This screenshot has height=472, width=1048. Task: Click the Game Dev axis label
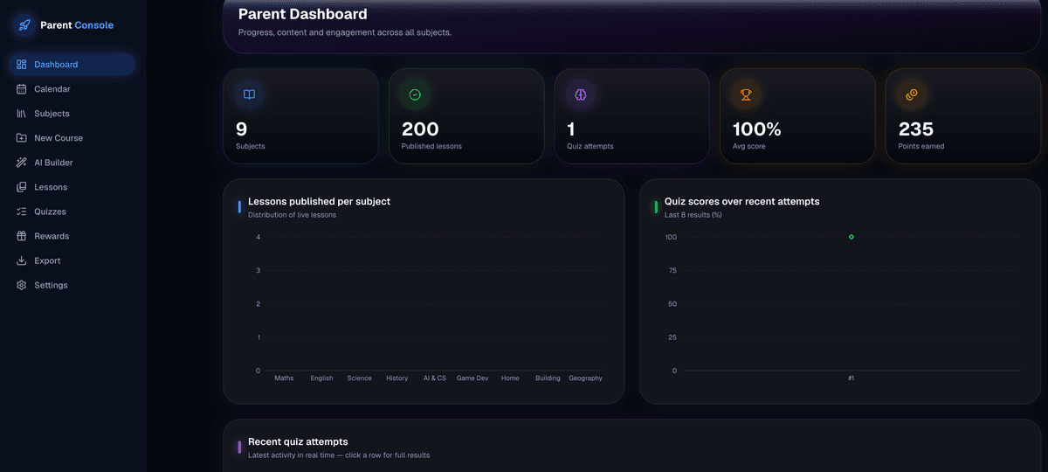(x=472, y=378)
